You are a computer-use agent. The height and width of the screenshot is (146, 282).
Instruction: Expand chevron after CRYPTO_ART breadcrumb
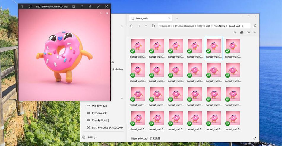coord(212,26)
